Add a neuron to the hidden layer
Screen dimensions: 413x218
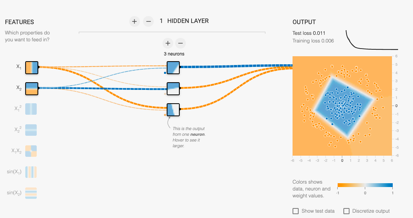coord(168,43)
